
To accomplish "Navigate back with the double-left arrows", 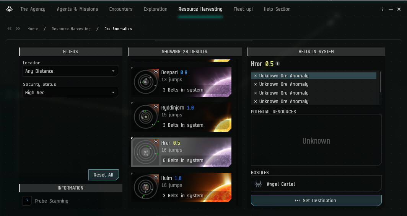I will [x=10, y=29].
